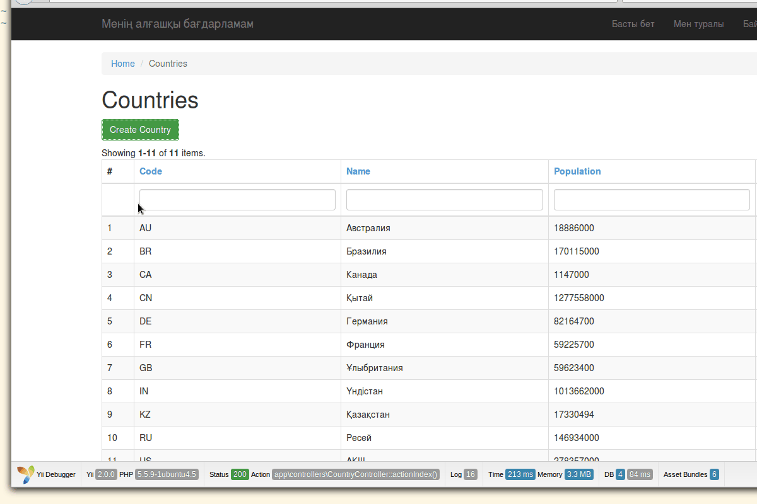Sort table by Population column

point(577,171)
